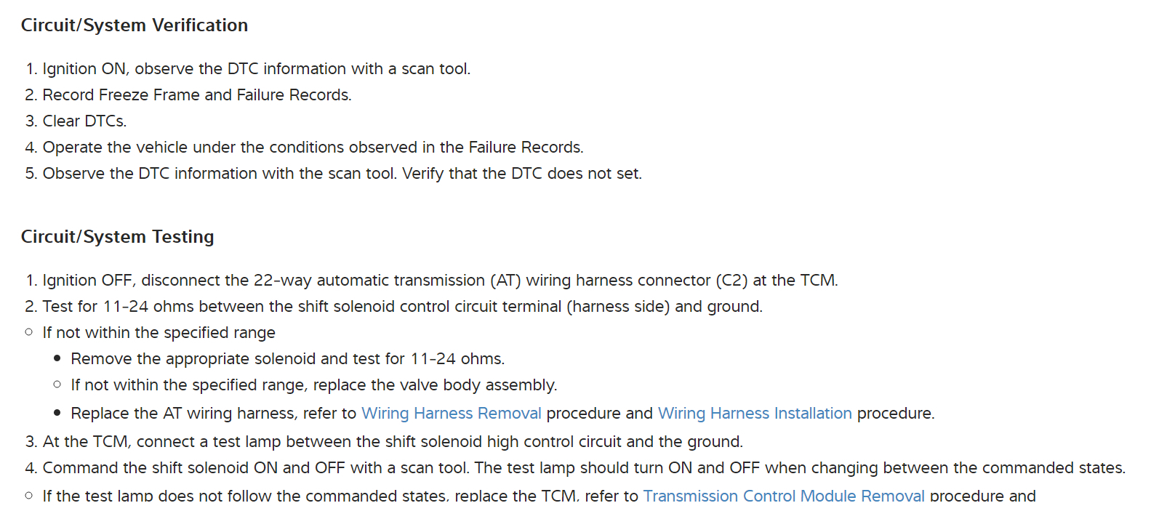The height and width of the screenshot is (511, 1151).
Task: Click the 'Operate the vehicle under the conditions' step
Action: tap(313, 148)
